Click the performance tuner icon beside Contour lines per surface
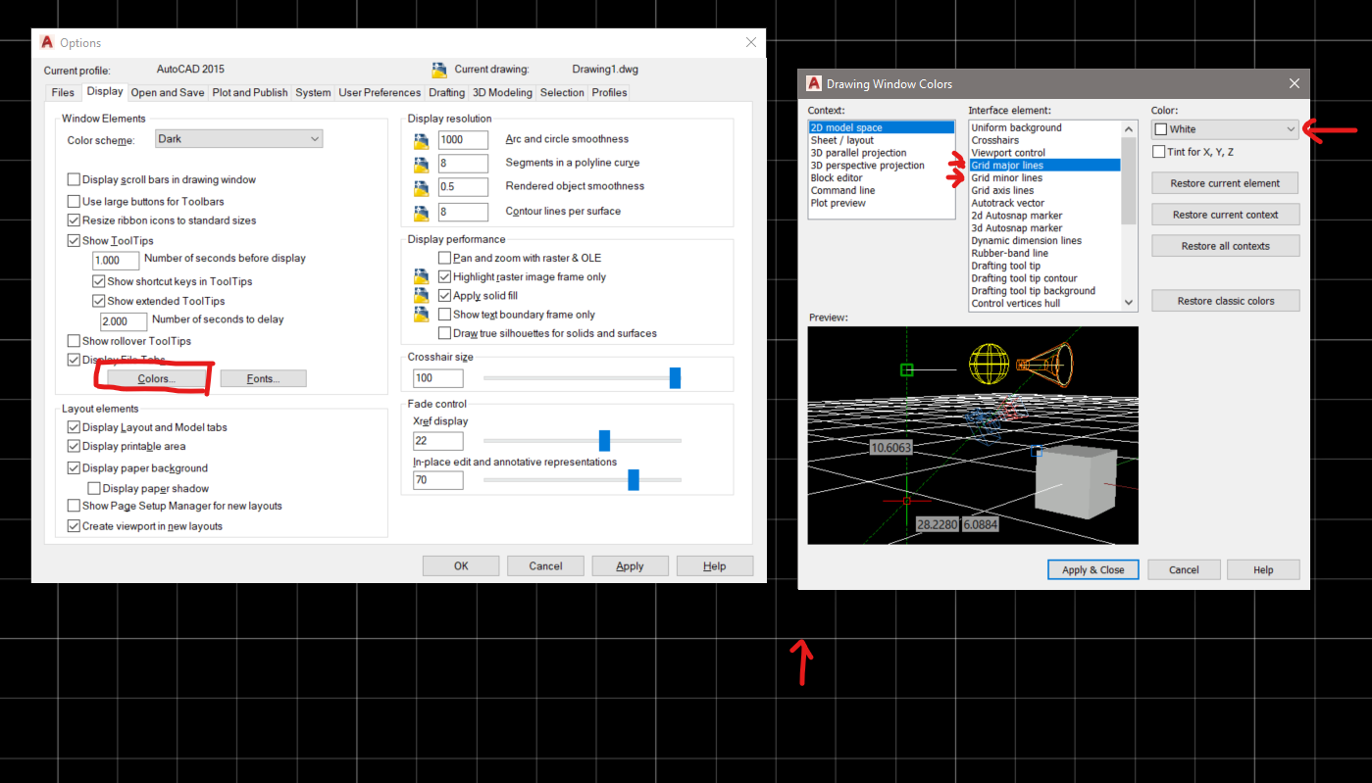This screenshot has height=783, width=1372. pyautogui.click(x=424, y=211)
